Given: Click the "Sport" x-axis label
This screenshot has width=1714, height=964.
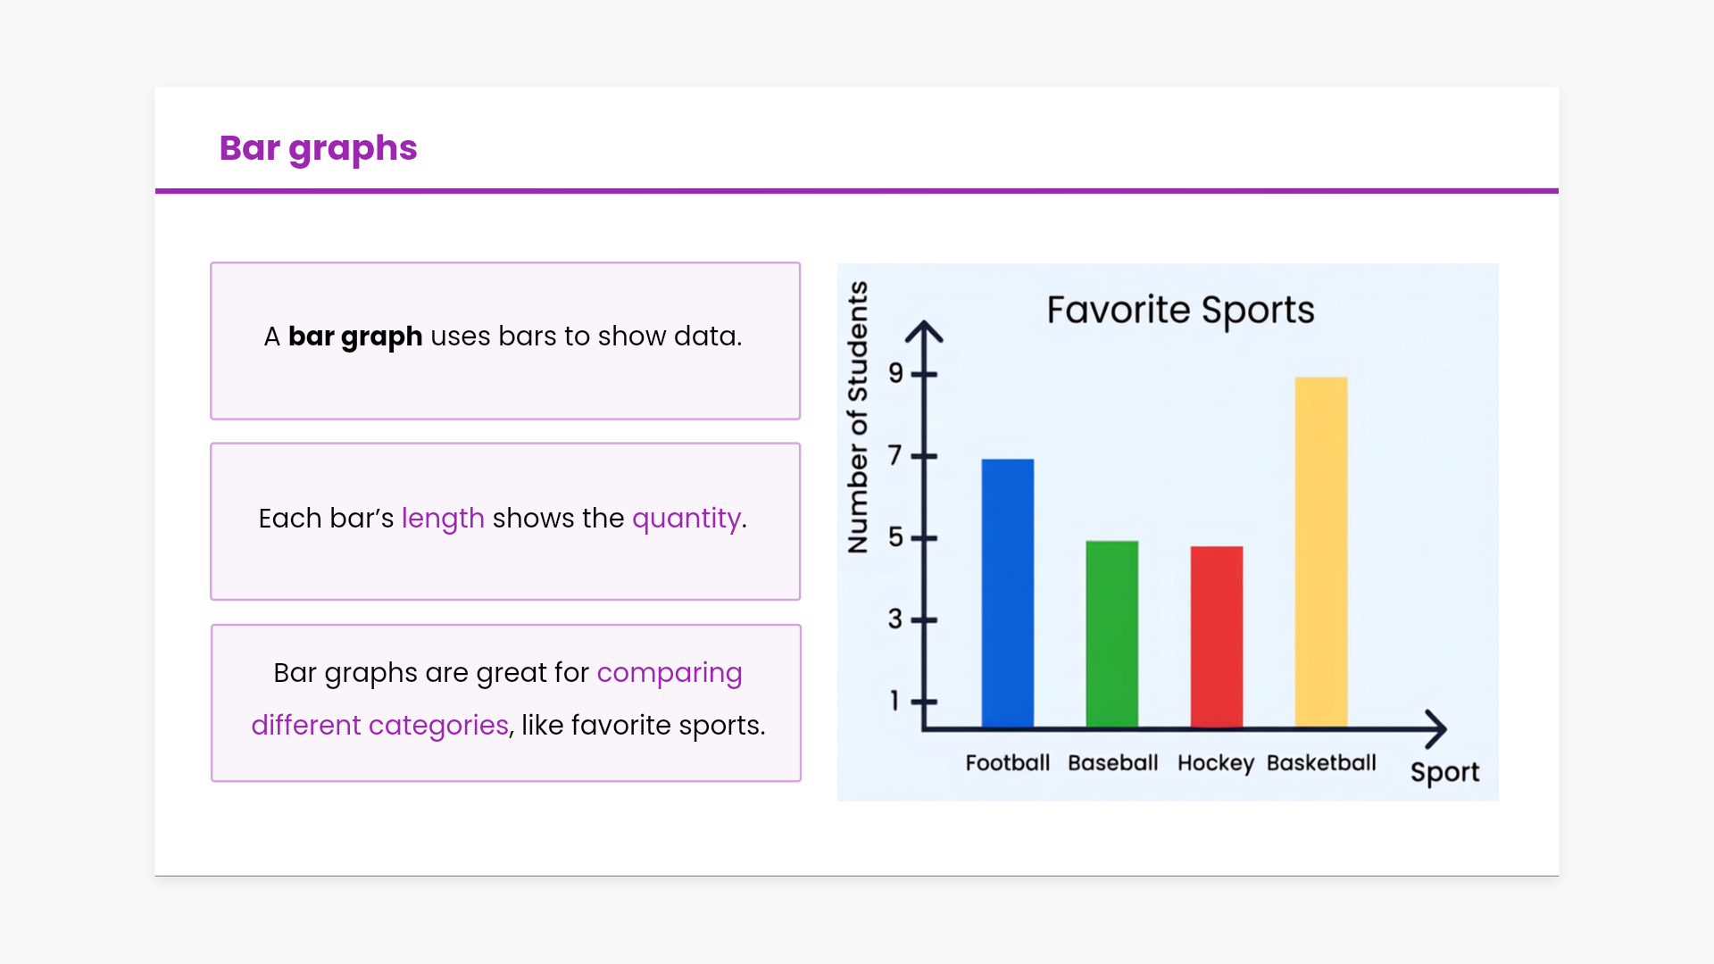Looking at the screenshot, I should pyautogui.click(x=1444, y=772).
